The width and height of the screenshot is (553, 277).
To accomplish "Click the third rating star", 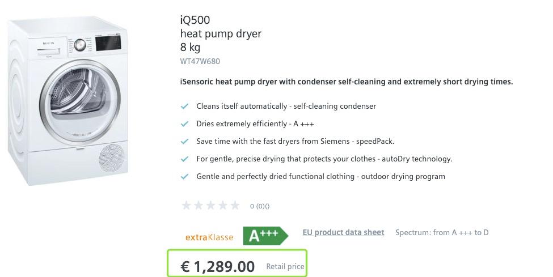I will coord(211,206).
